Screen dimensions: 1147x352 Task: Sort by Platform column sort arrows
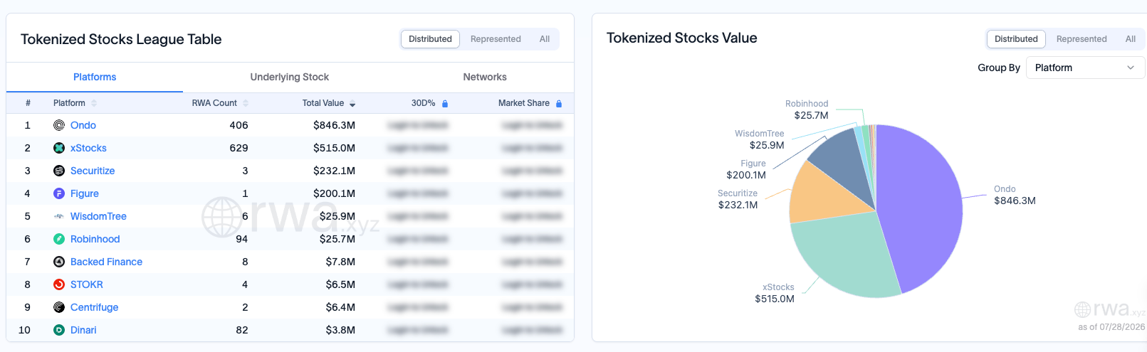94,103
